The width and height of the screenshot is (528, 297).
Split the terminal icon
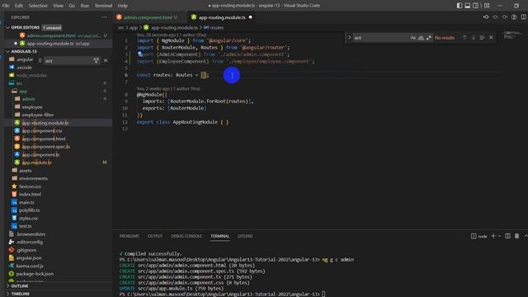pos(508,236)
